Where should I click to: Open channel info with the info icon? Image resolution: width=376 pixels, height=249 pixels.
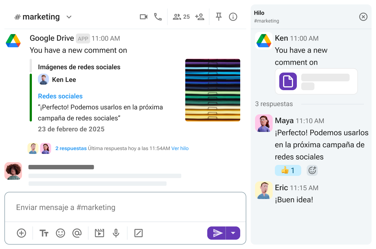pyautogui.click(x=233, y=17)
